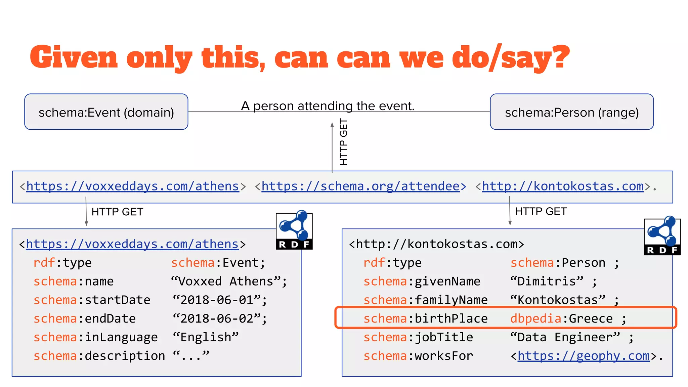Click rdf:type in the kontokostas.com box
688x387 pixels.
tap(392, 263)
